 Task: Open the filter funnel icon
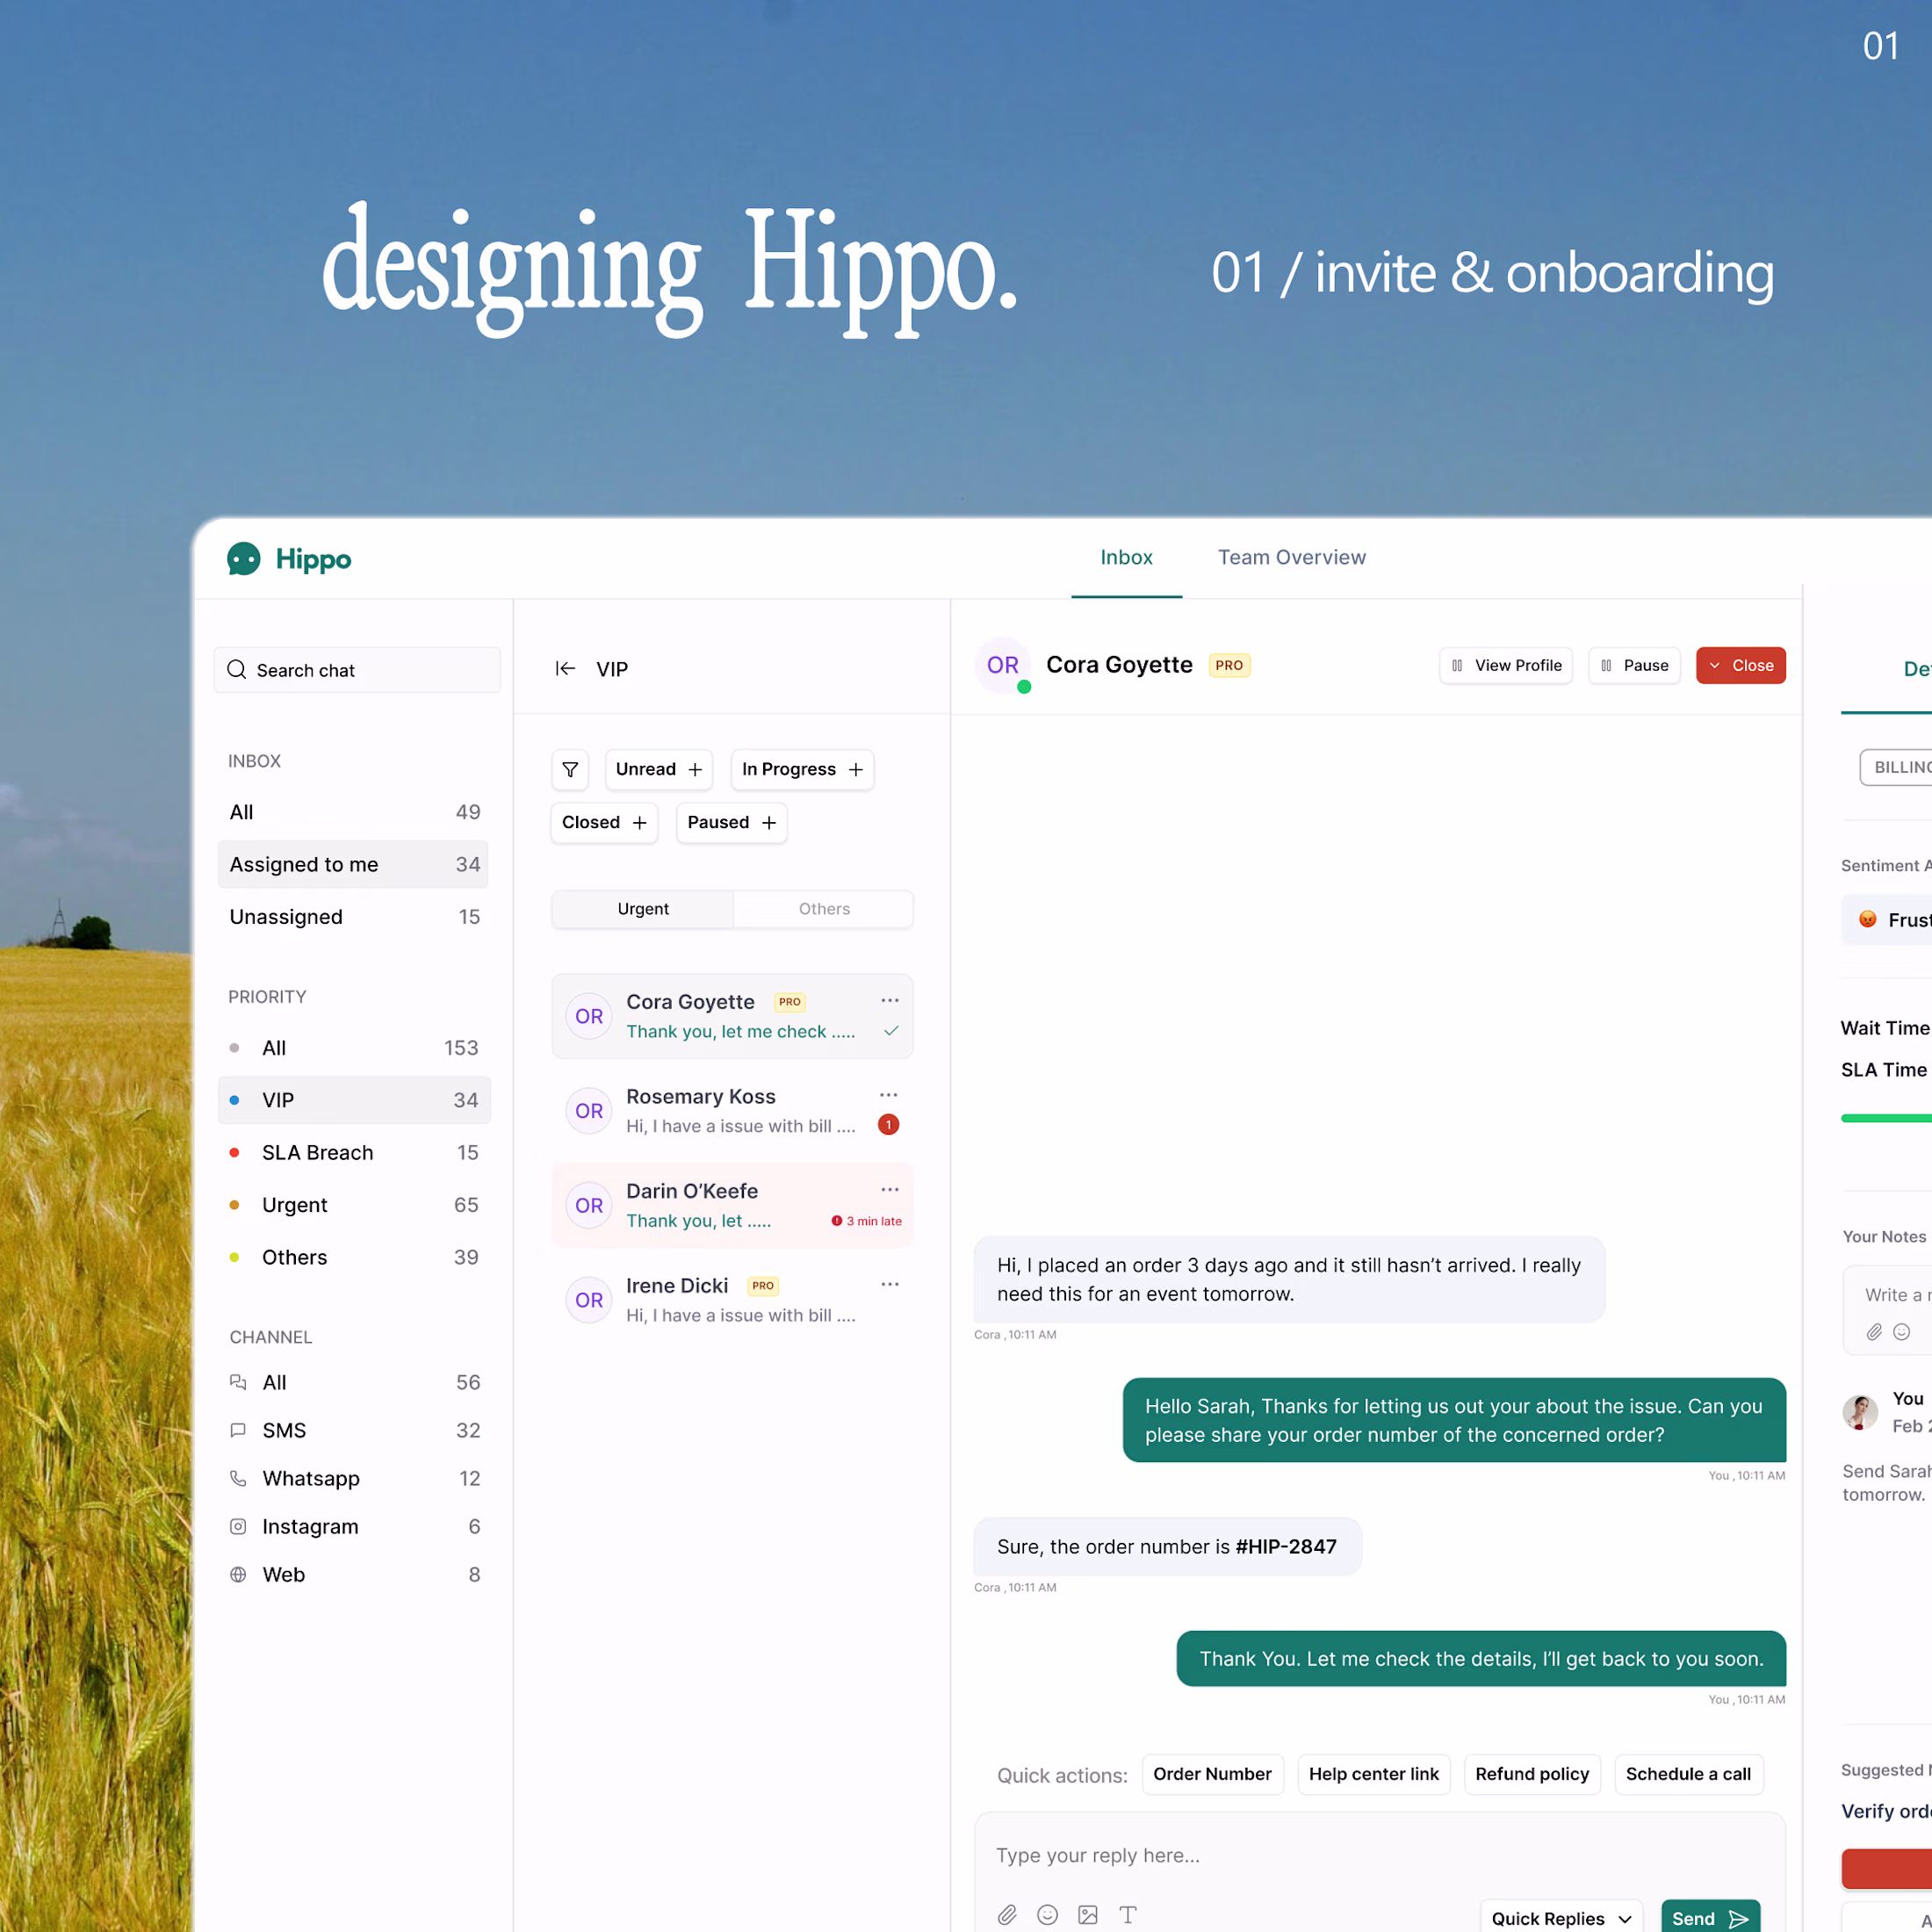(x=570, y=769)
